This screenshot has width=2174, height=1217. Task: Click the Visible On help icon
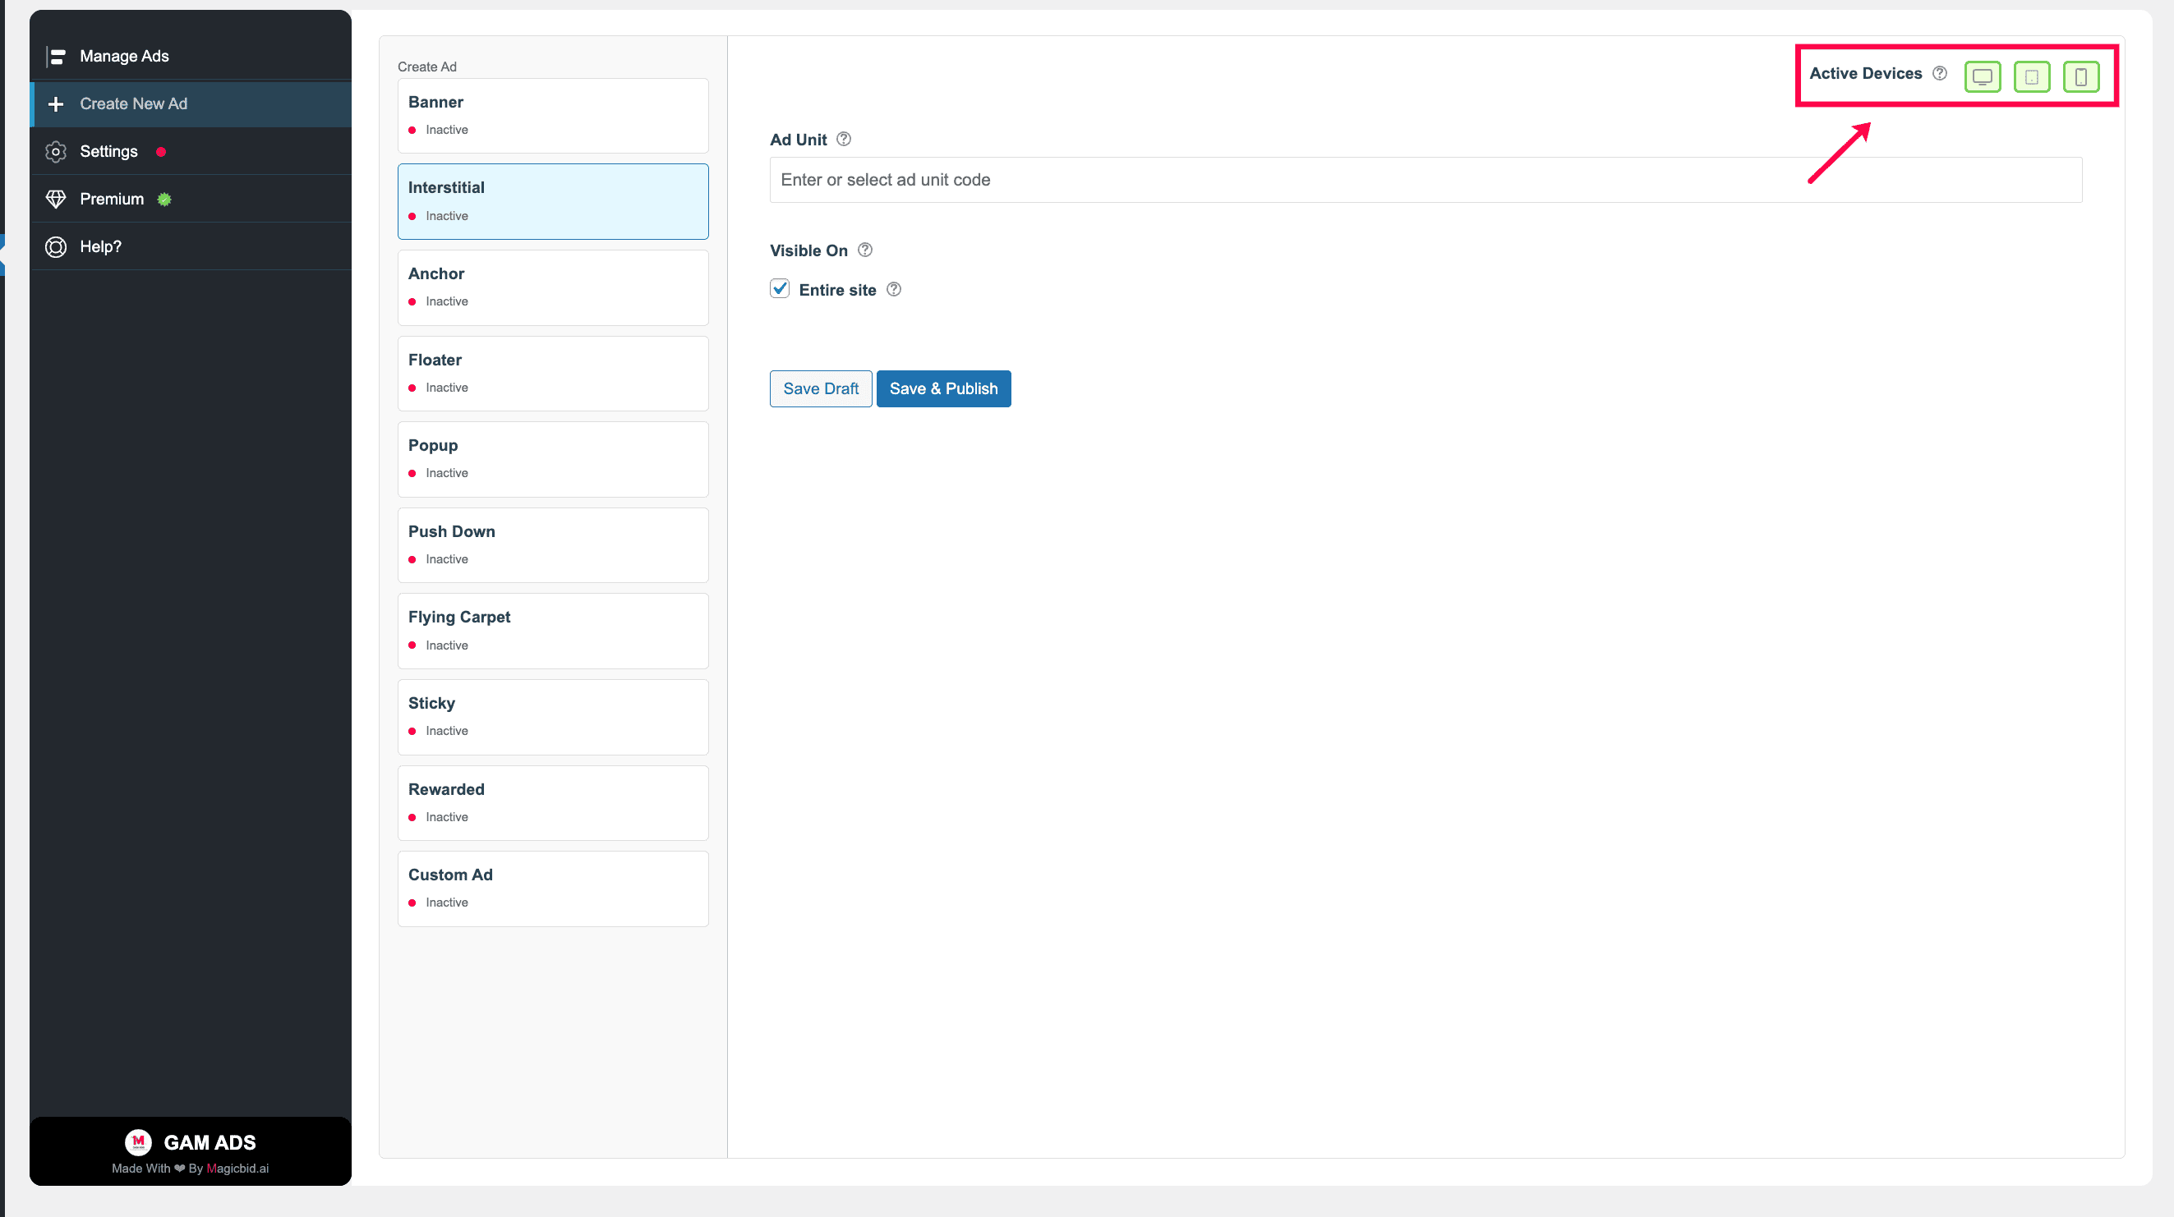pyautogui.click(x=865, y=250)
